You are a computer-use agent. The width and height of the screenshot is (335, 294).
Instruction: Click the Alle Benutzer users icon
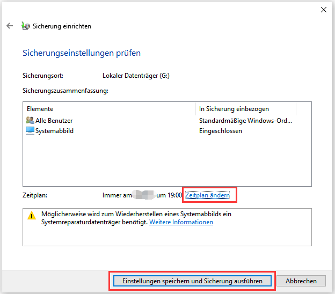click(30, 120)
